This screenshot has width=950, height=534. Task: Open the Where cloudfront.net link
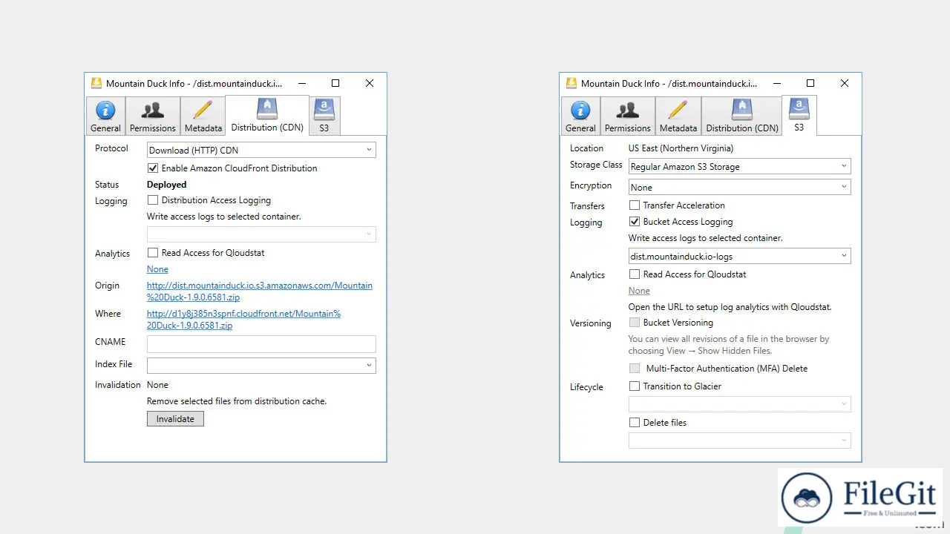[x=243, y=320]
